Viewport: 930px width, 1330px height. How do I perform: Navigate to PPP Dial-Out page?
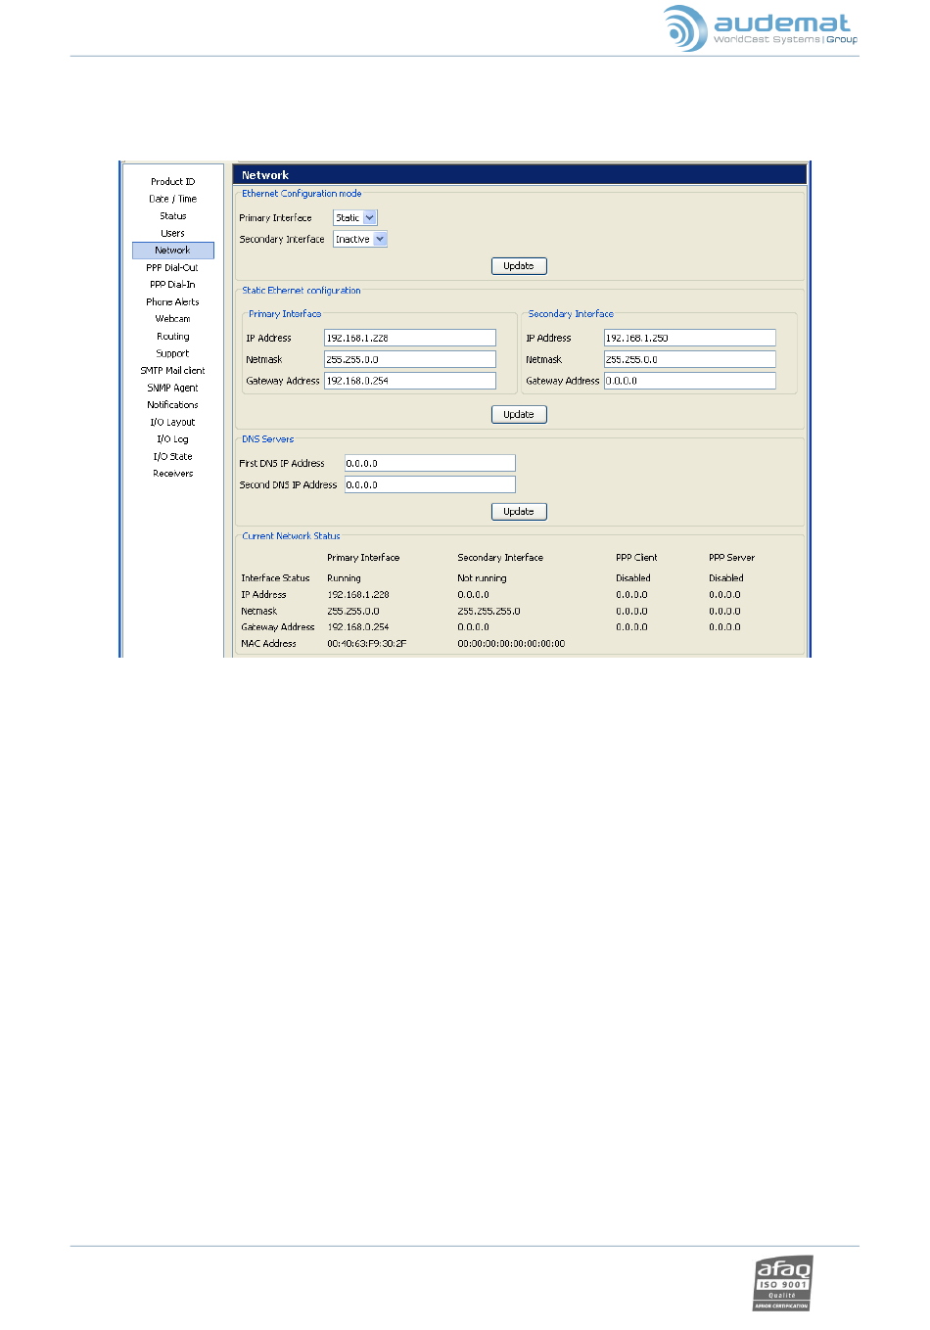pos(172,268)
